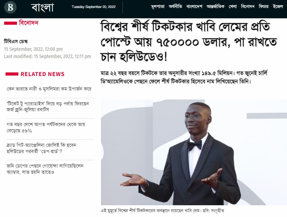Select the আন্তর্জাতিক menu item
The height and width of the screenshot is (217, 287).
(215, 7)
